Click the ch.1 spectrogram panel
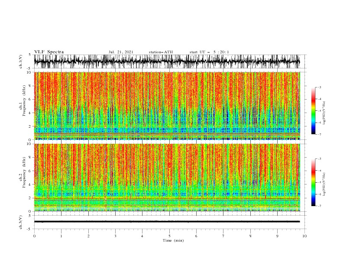 point(167,106)
